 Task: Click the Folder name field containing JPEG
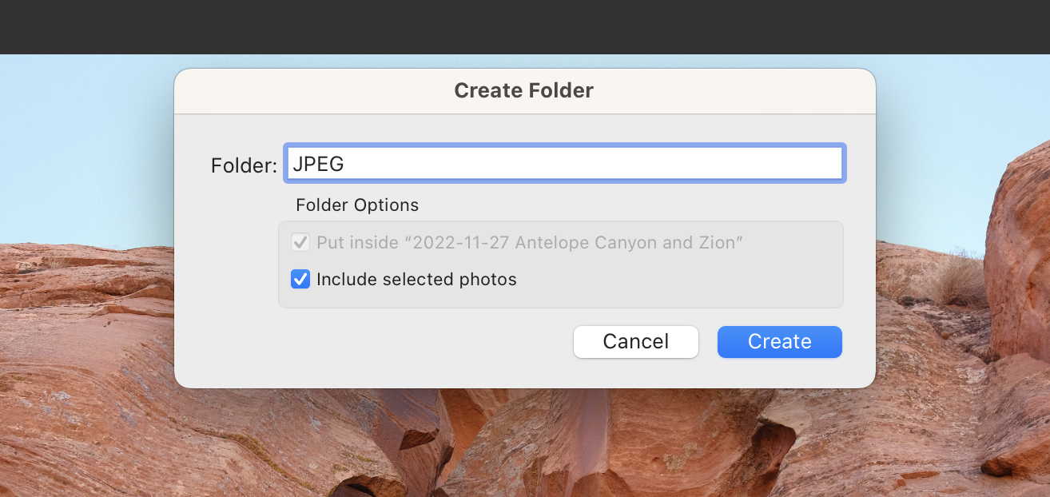pos(564,164)
